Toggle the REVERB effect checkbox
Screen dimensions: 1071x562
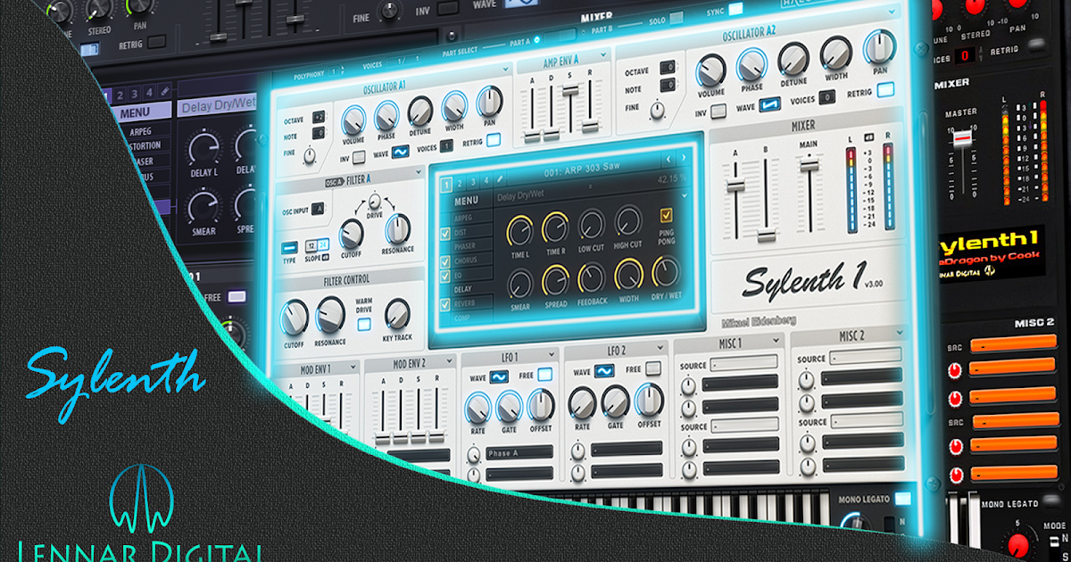tap(445, 304)
